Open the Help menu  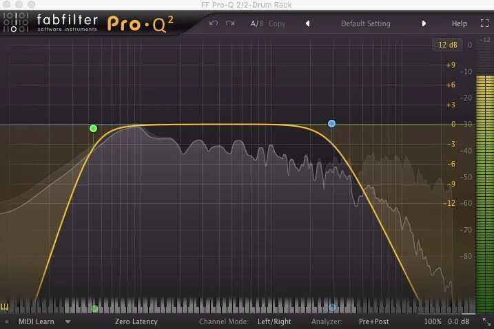click(460, 23)
